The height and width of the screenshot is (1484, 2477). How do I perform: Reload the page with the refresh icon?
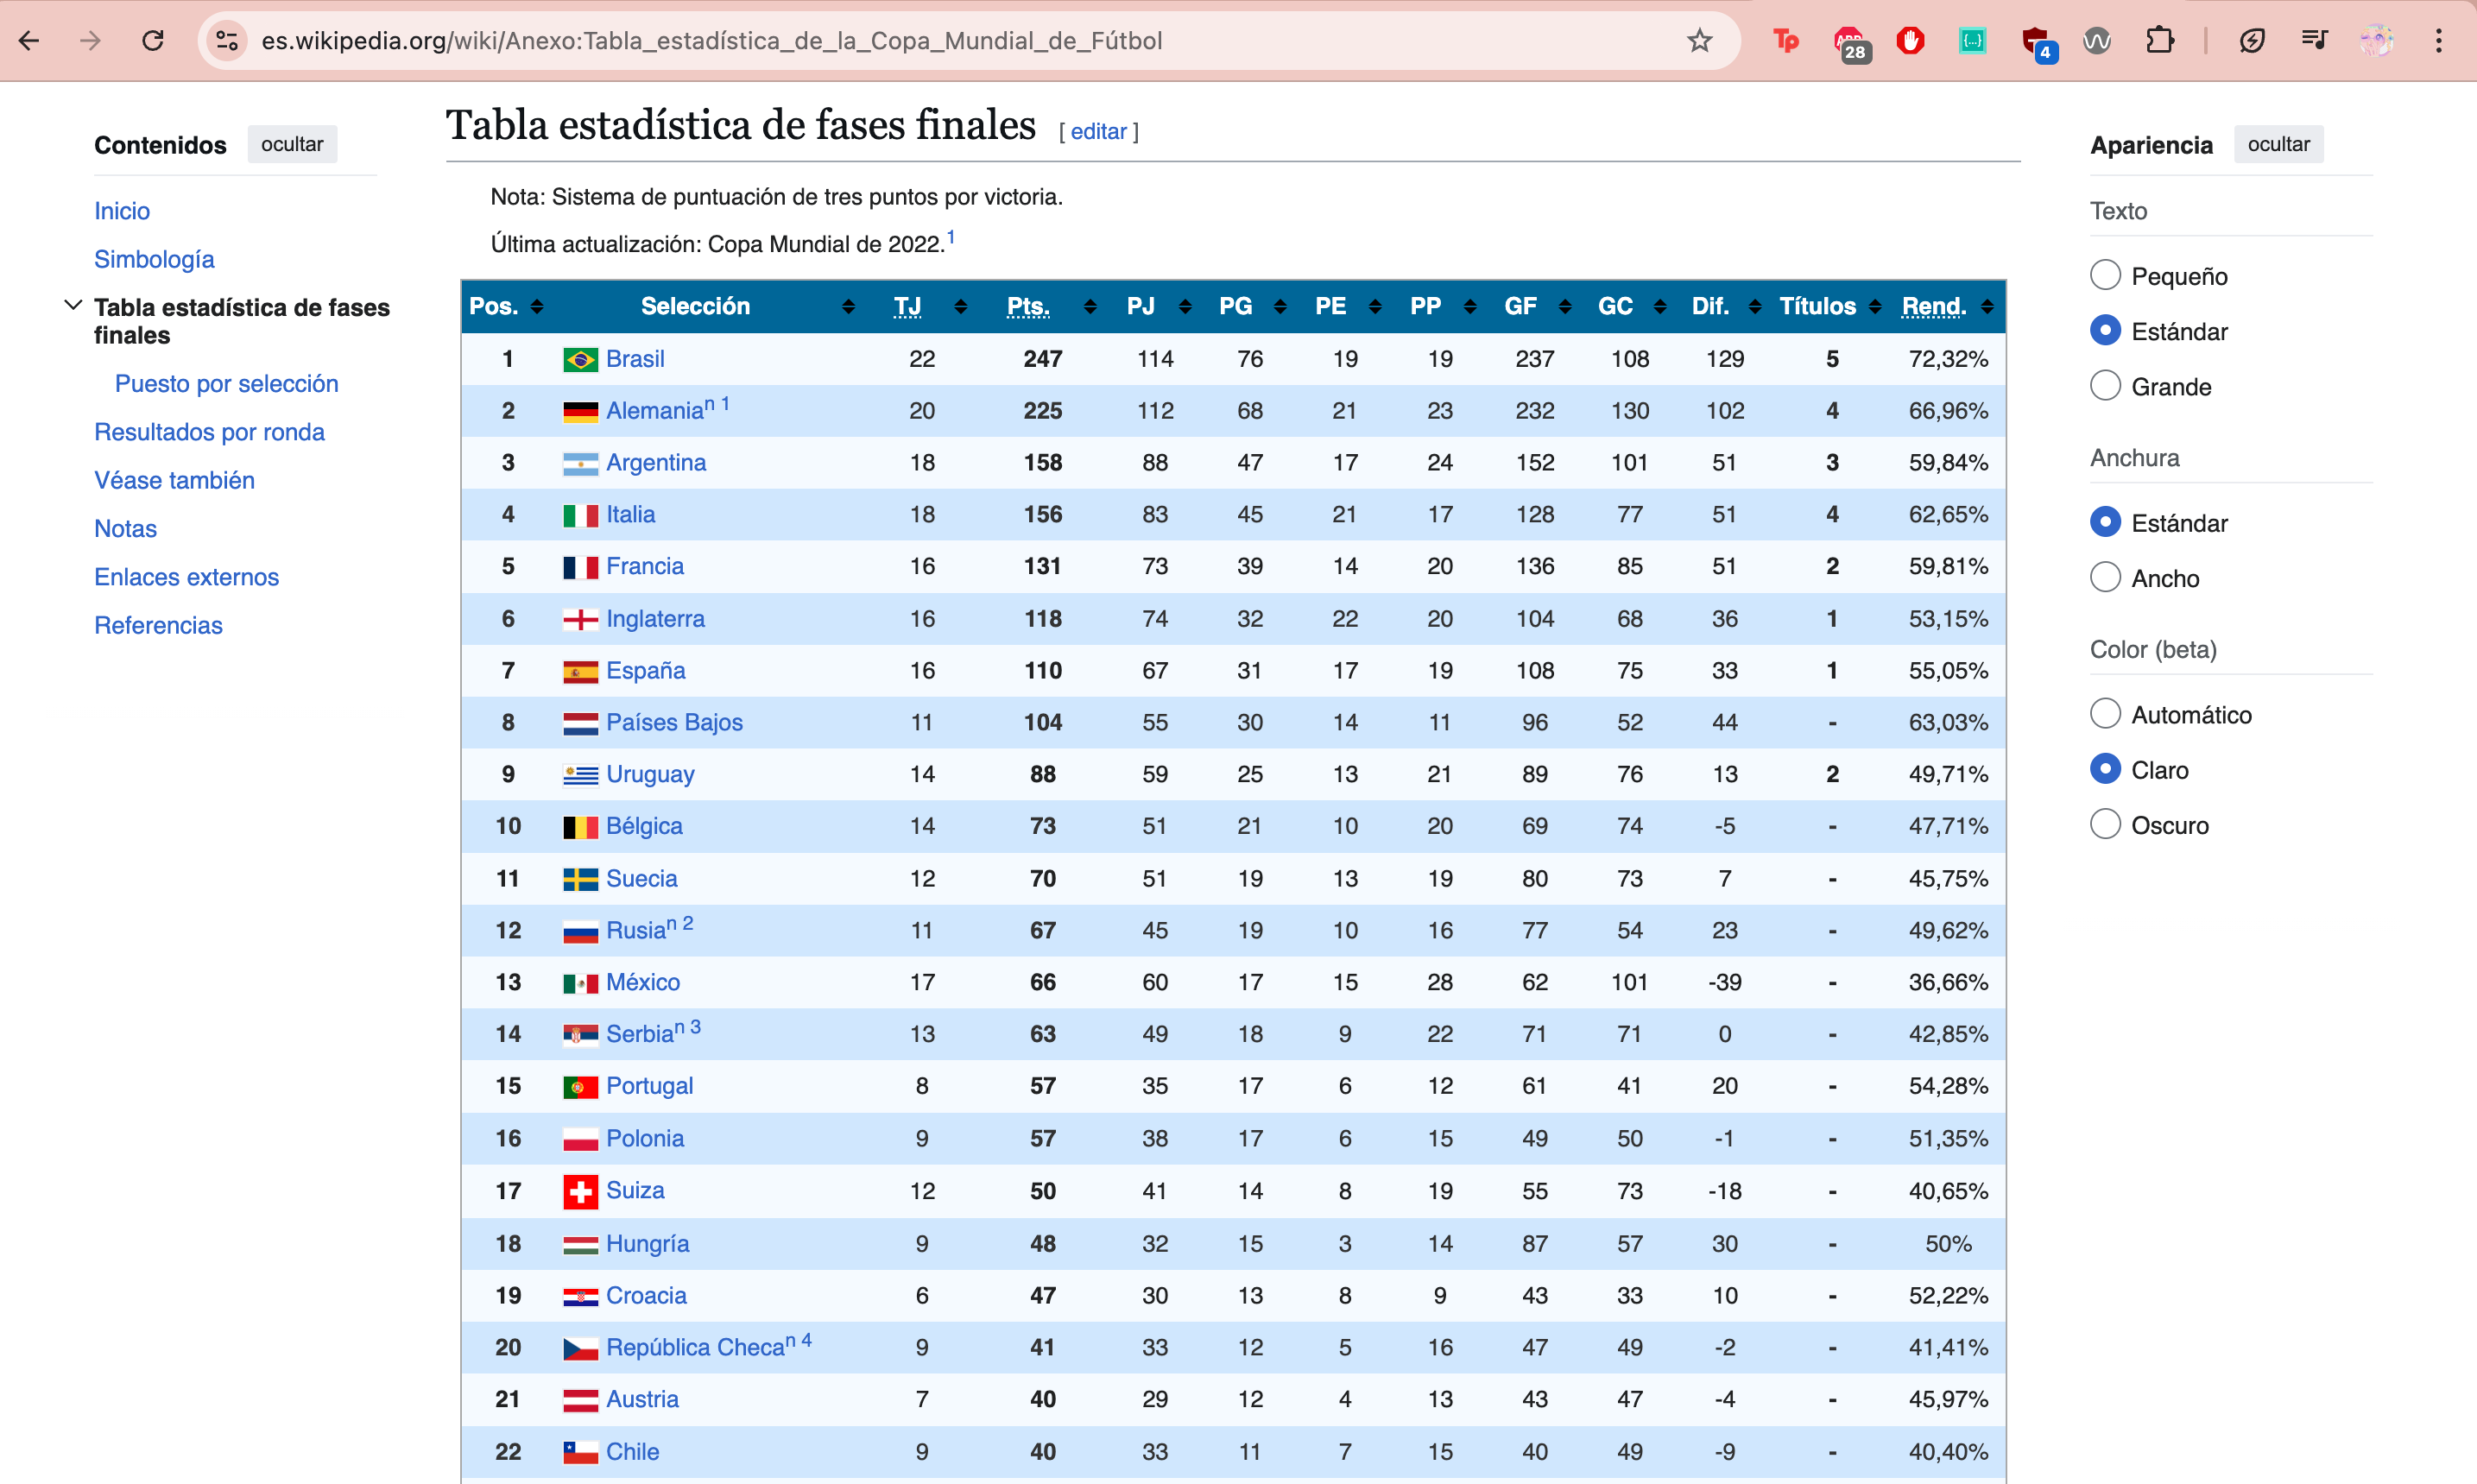point(153,41)
